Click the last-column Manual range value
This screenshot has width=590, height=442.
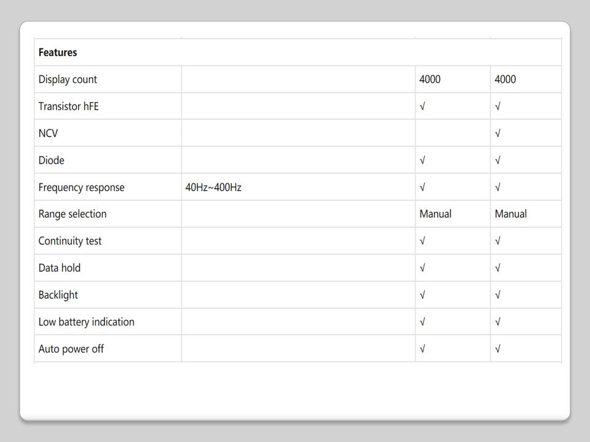coord(511,214)
